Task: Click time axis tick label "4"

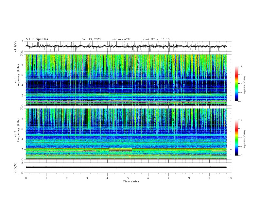Action: coord(107,178)
